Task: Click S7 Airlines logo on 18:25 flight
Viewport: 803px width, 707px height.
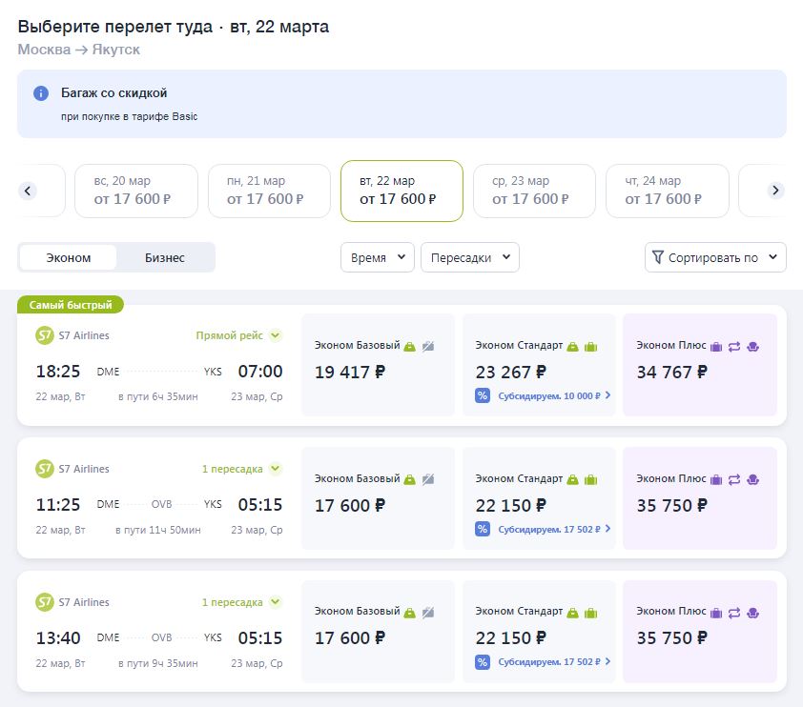Action: click(x=44, y=335)
